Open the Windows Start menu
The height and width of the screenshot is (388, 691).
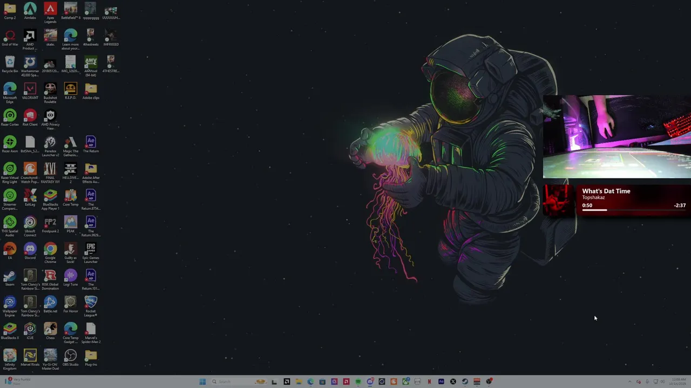click(202, 382)
